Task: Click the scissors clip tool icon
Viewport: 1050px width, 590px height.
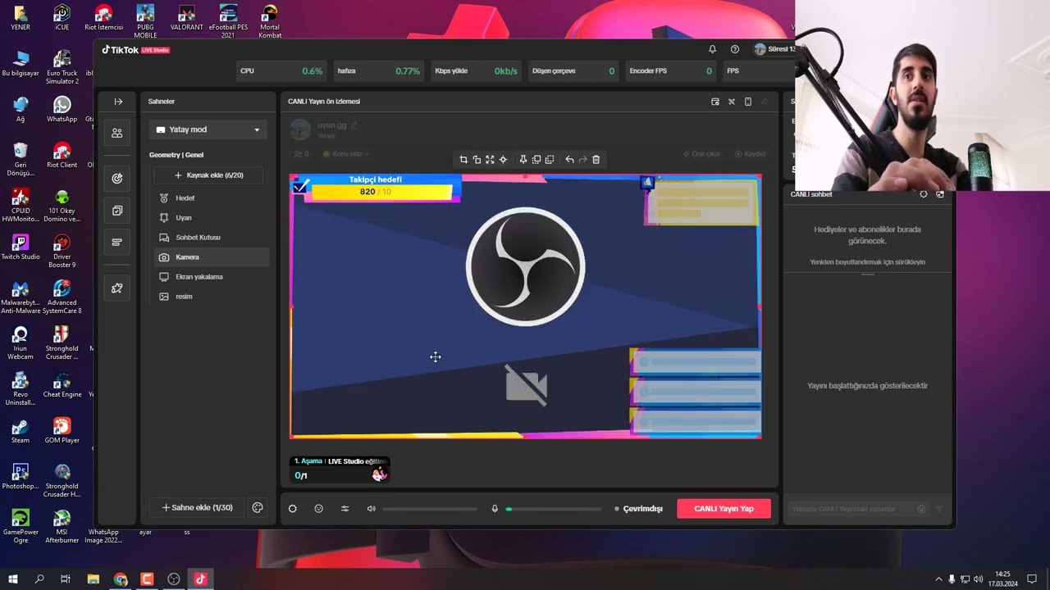Action: tap(732, 102)
